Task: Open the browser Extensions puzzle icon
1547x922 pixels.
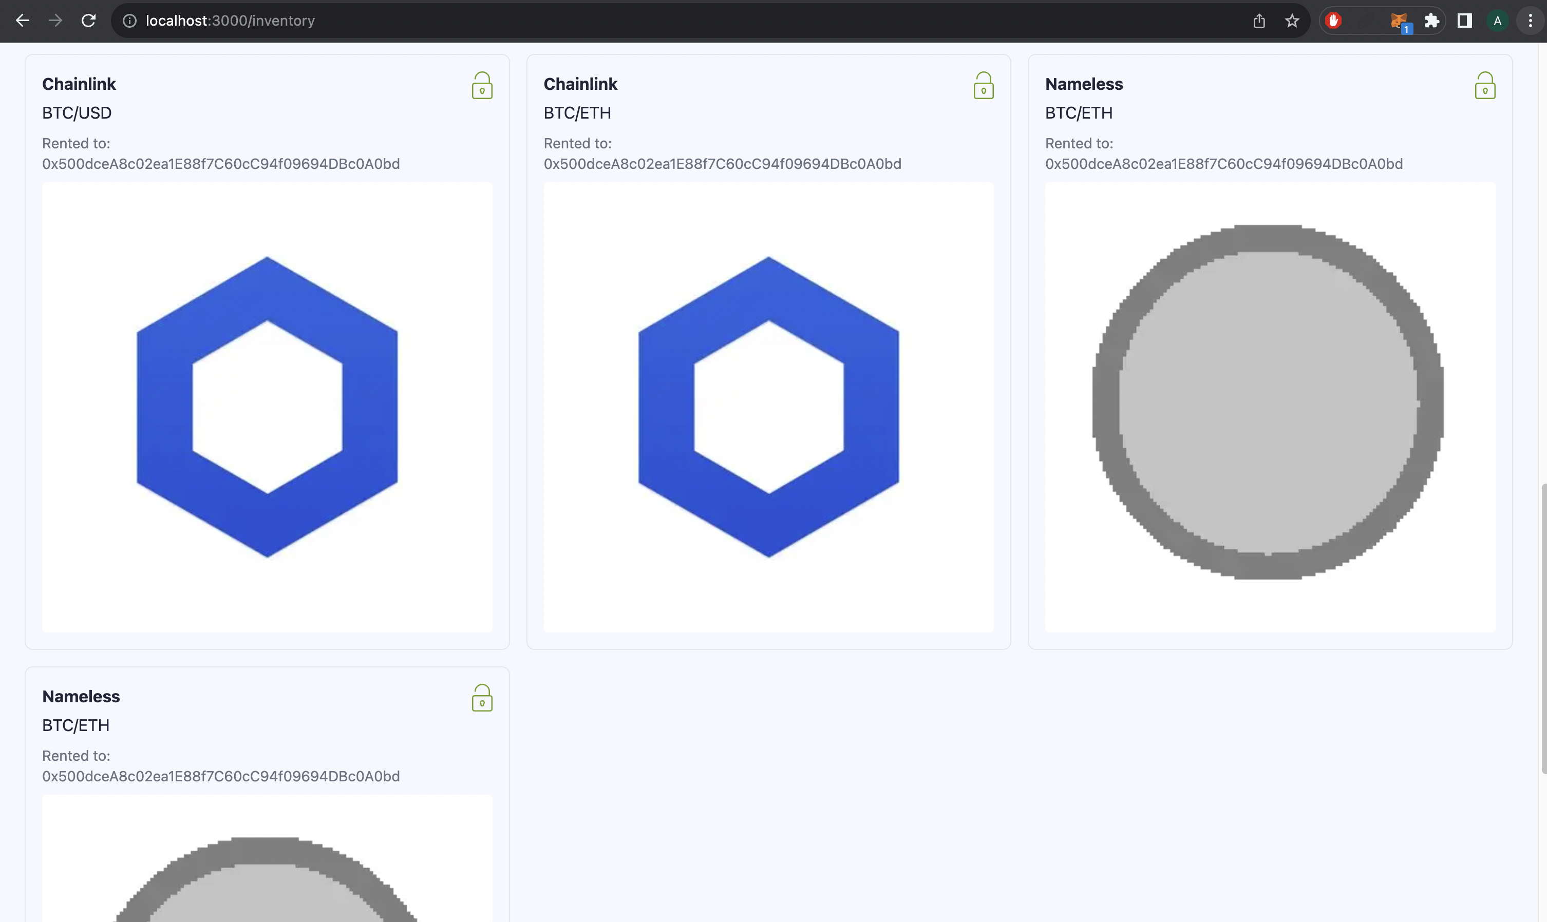Action: (x=1432, y=21)
